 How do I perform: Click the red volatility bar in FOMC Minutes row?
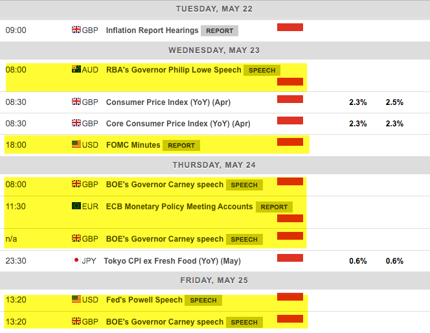(x=290, y=142)
